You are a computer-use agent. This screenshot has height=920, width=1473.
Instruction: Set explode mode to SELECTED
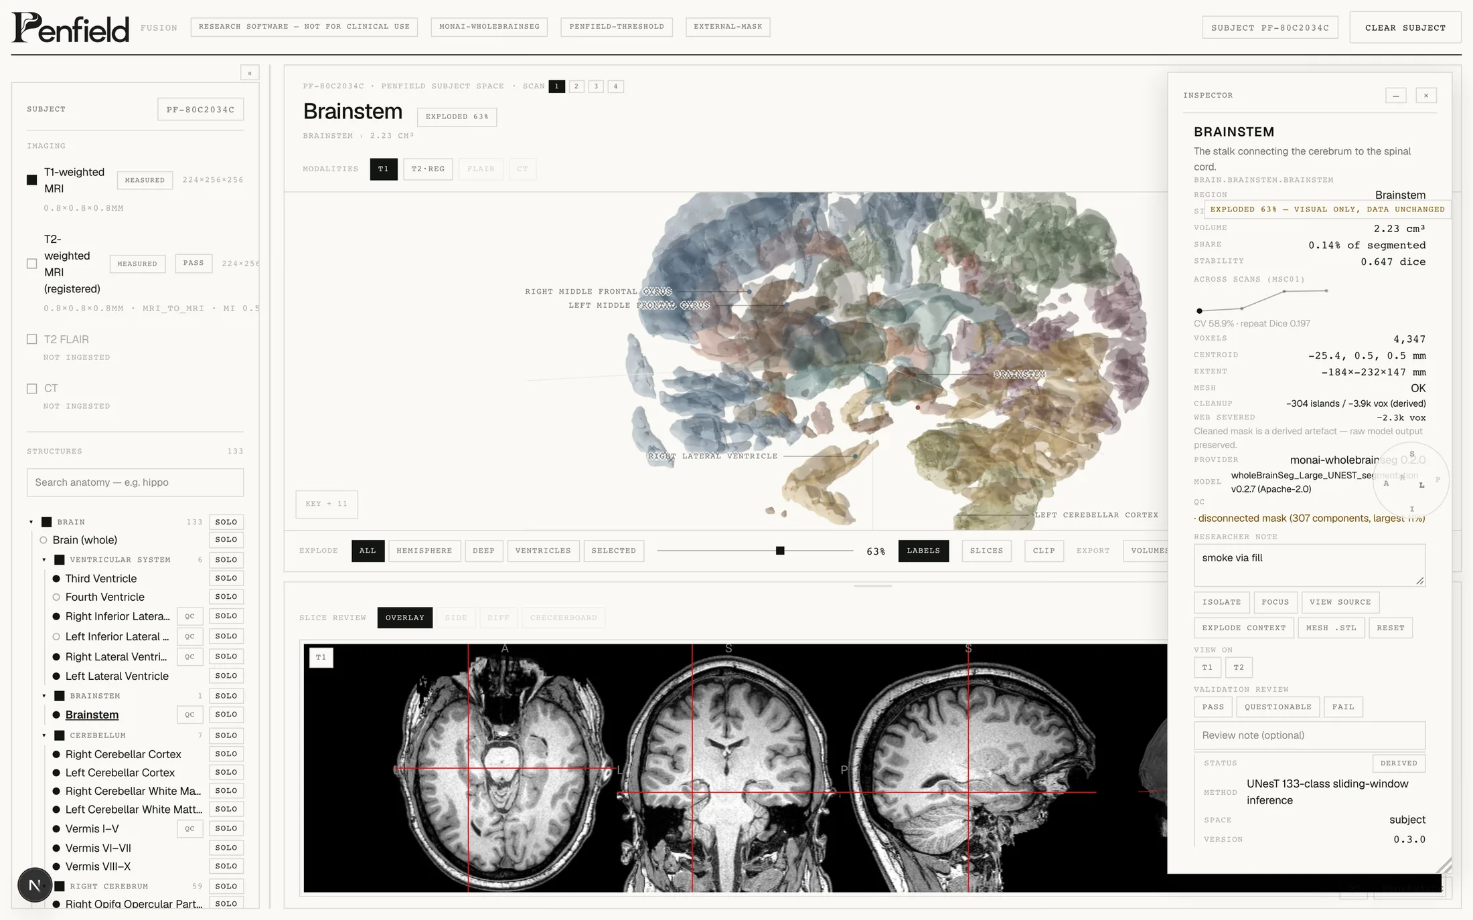pos(613,551)
